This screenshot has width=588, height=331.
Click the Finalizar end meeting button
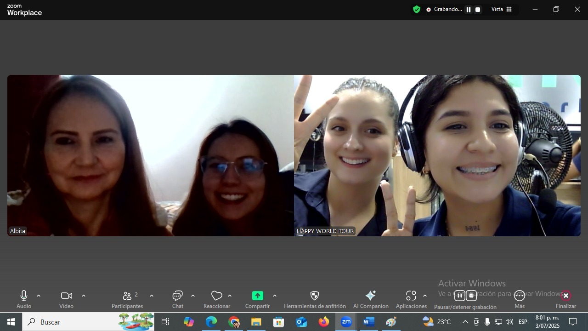[565, 296]
